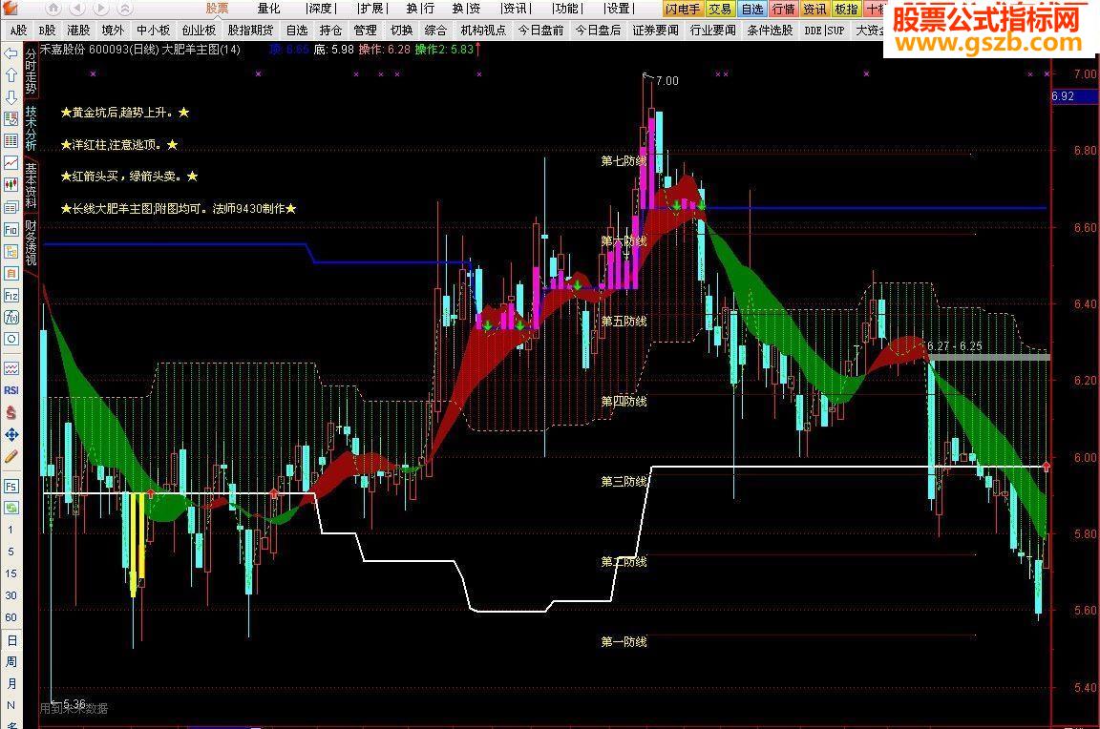
Task: Open the f(x) formula sidebar icon
Action: pos(11,318)
